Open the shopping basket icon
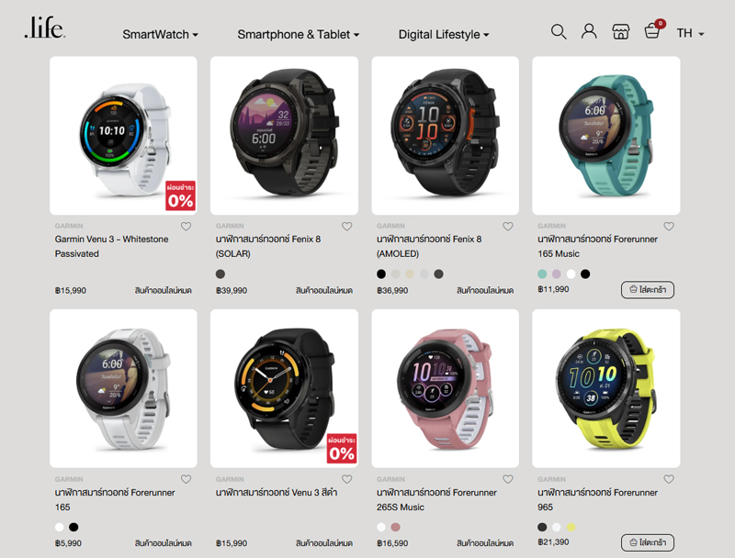735x558 pixels. pyautogui.click(x=652, y=31)
